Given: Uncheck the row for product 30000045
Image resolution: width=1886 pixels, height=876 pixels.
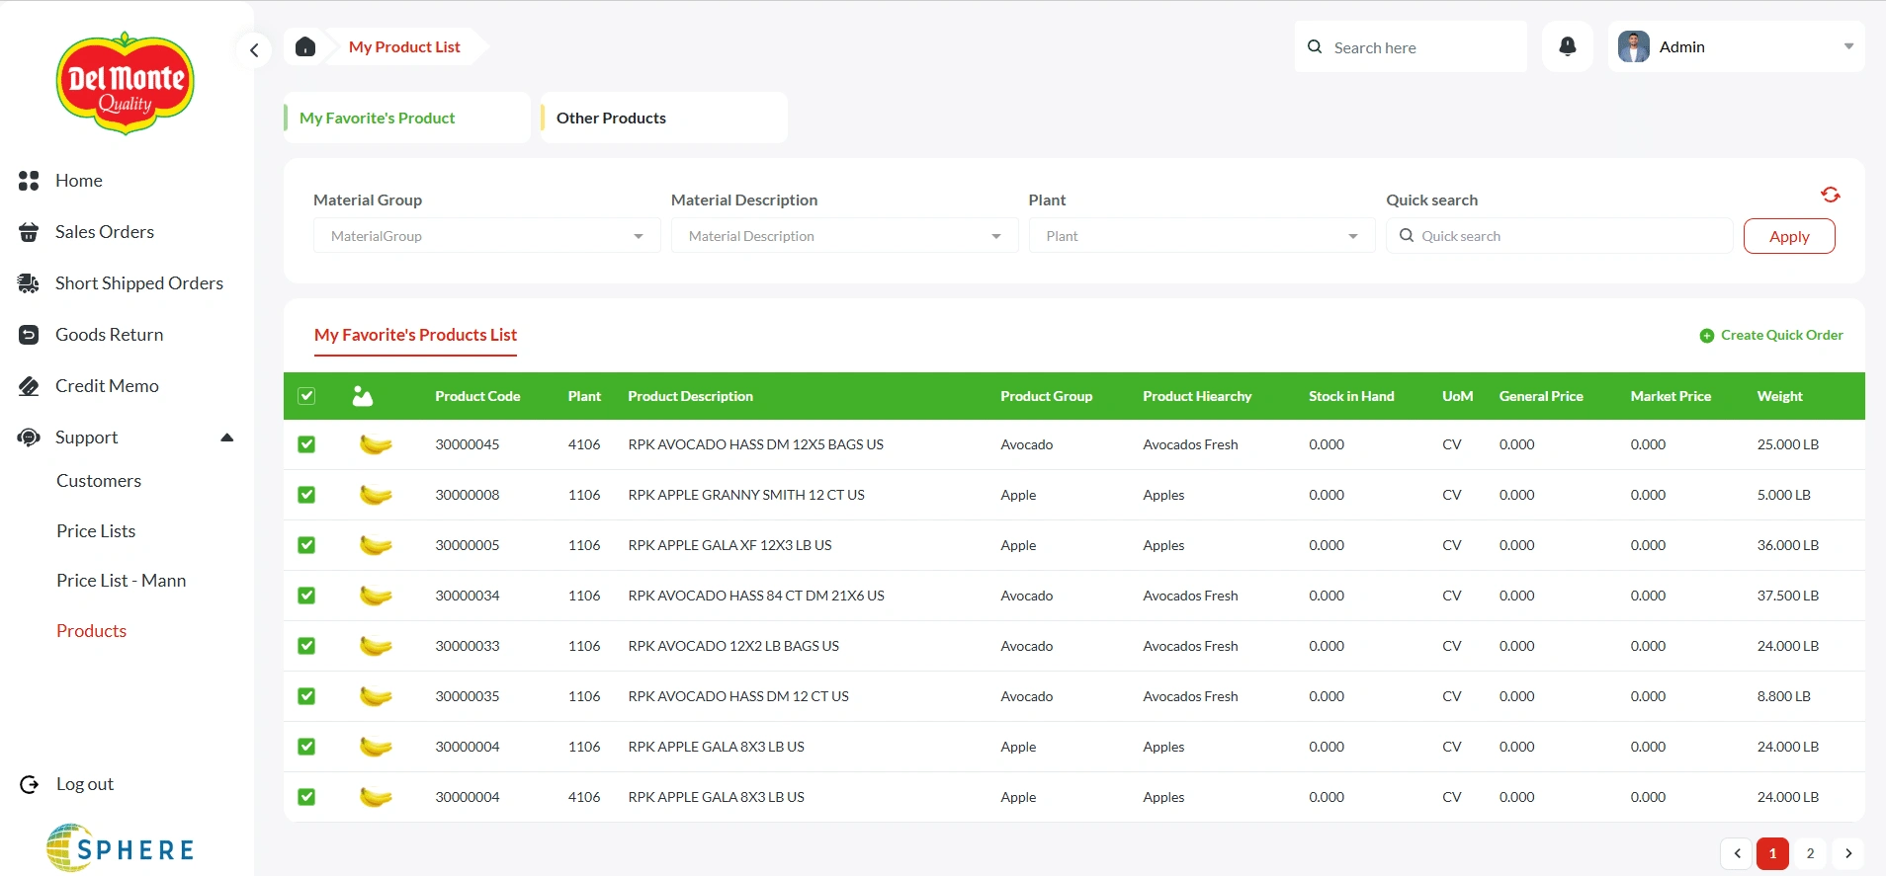Looking at the screenshot, I should click(306, 444).
